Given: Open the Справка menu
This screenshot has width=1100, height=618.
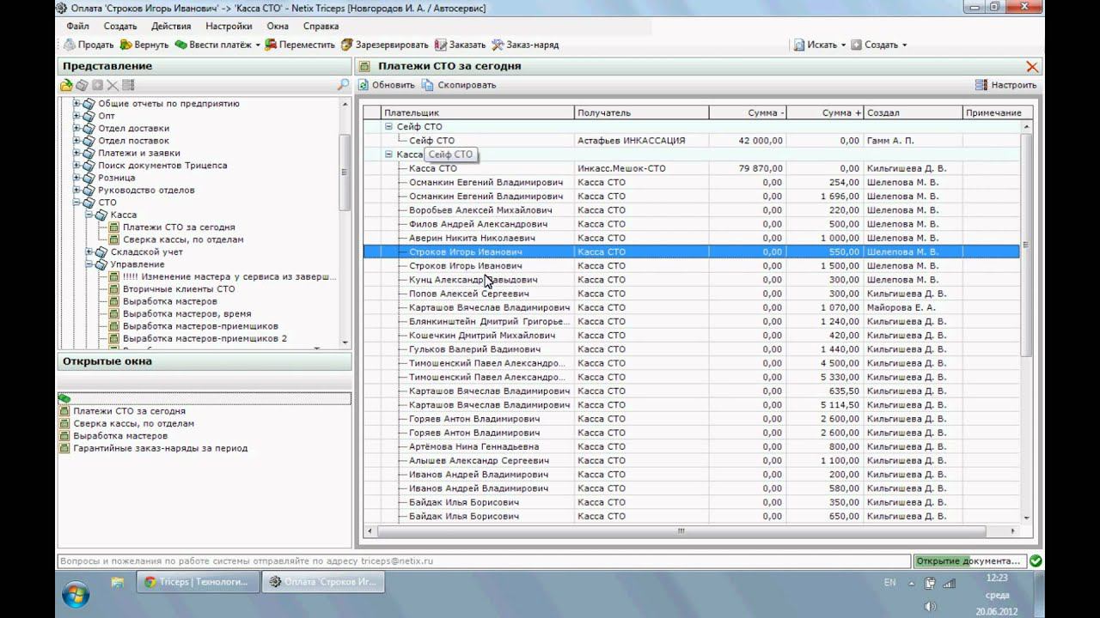Looking at the screenshot, I should click(x=321, y=27).
